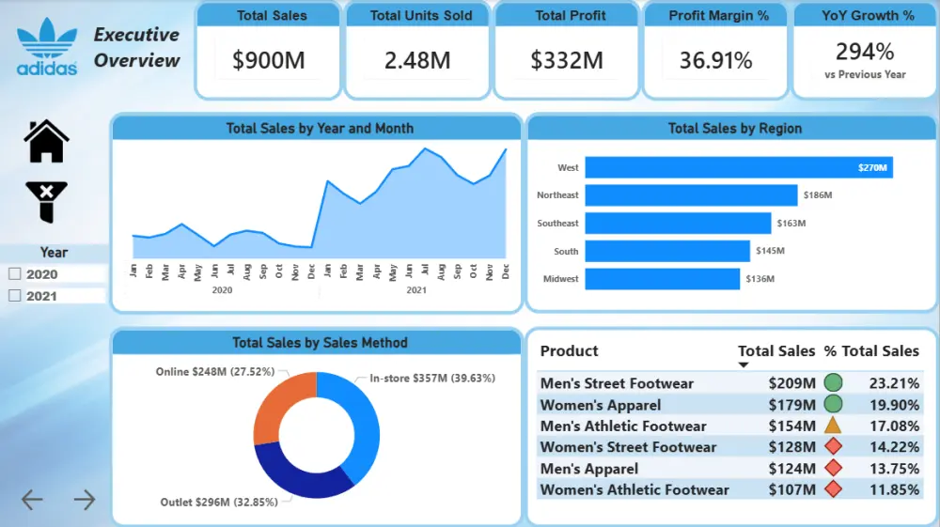Select the red diamond for Women's Street Footwear
The height and width of the screenshot is (527, 940).
pos(833,446)
